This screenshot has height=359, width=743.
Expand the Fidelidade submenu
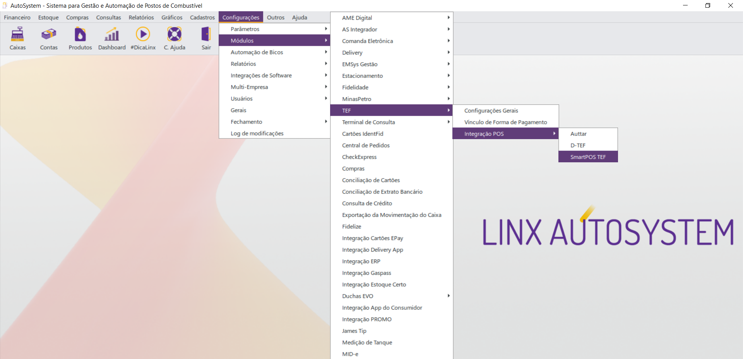[392, 87]
